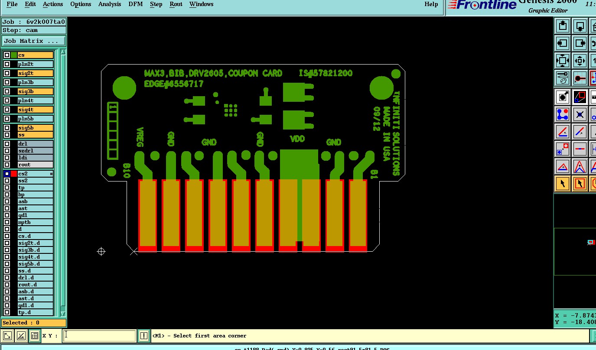Click the pan down arrow icon

click(x=580, y=26)
